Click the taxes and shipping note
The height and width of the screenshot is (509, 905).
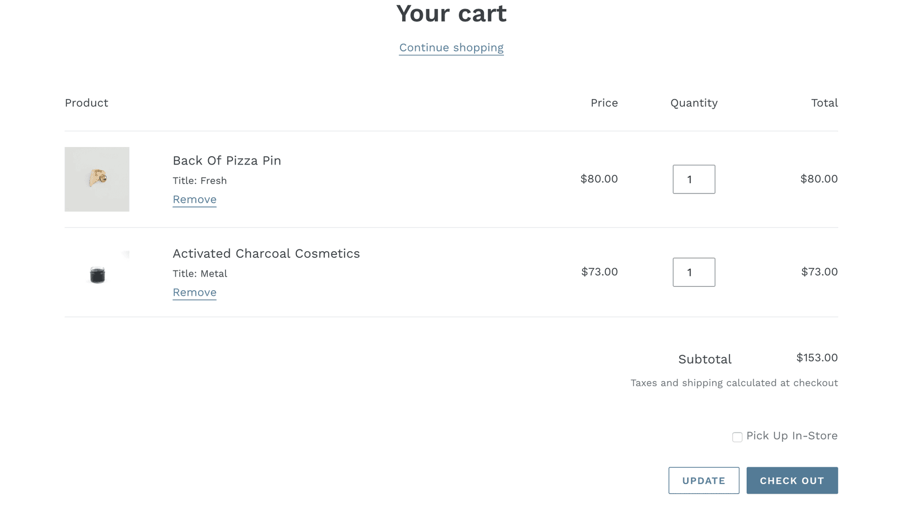pos(734,383)
